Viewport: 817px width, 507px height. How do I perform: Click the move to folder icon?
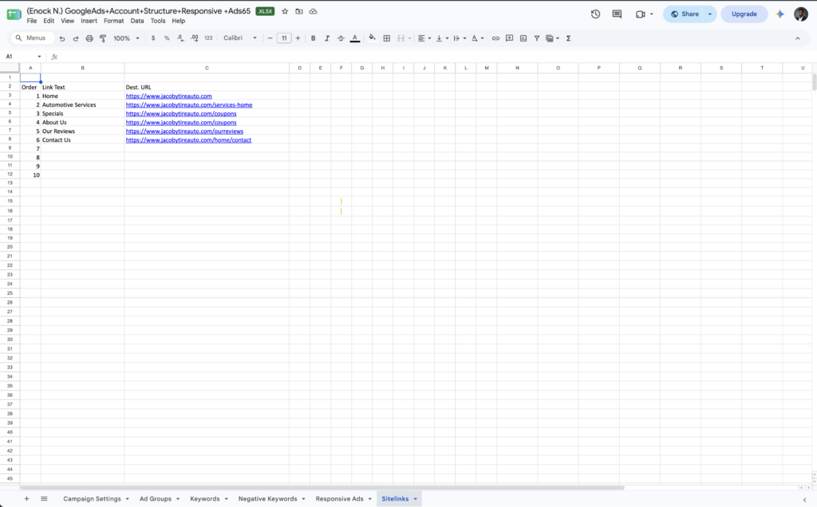tap(299, 11)
